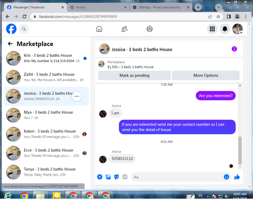Open the File Explorer taskbar icon
Screen dimensions: 253x201
[x=40, y=195]
